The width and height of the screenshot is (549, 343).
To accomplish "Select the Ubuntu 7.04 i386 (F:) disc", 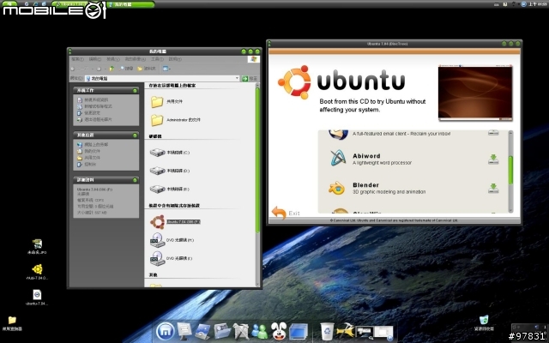I will 175,222.
